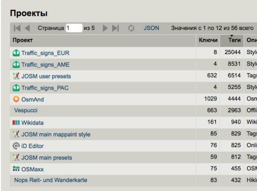Go to the first page

[17, 28]
